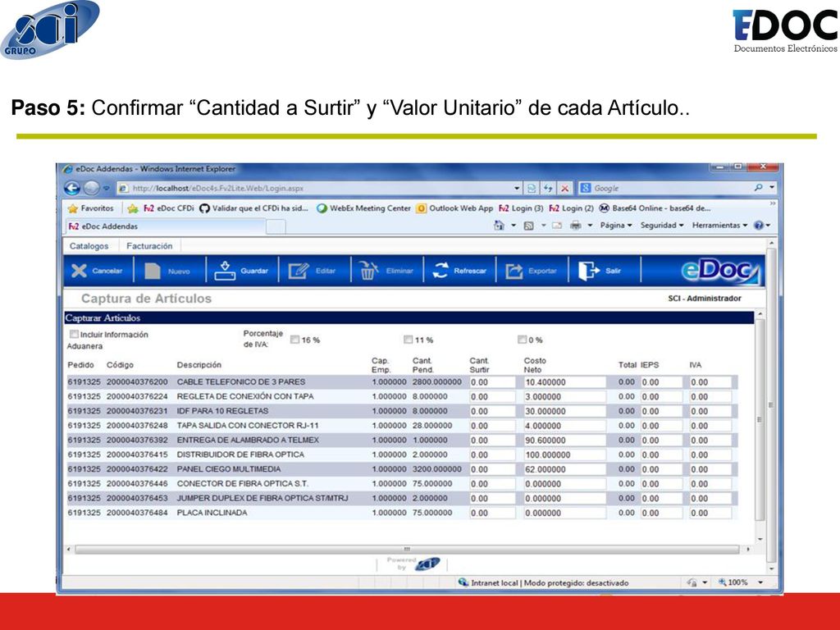Click Eliminar trash icon
Viewport: 840px width, 630px height.
tap(368, 271)
